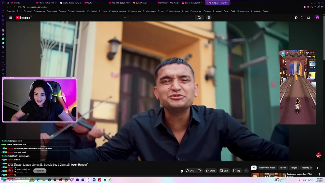Open the fonts bookmarks folder
The image size is (325, 183).
(x=161, y=11)
